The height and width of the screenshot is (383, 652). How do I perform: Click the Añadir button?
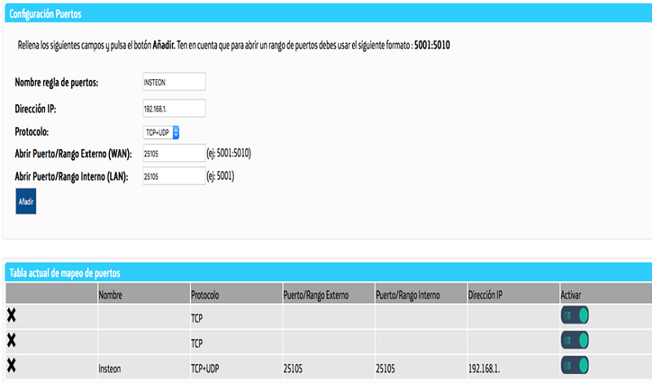click(26, 201)
